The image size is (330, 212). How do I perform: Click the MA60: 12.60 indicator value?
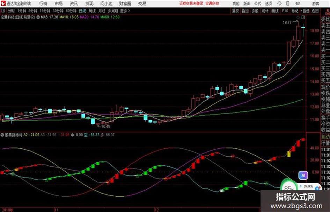(110, 17)
